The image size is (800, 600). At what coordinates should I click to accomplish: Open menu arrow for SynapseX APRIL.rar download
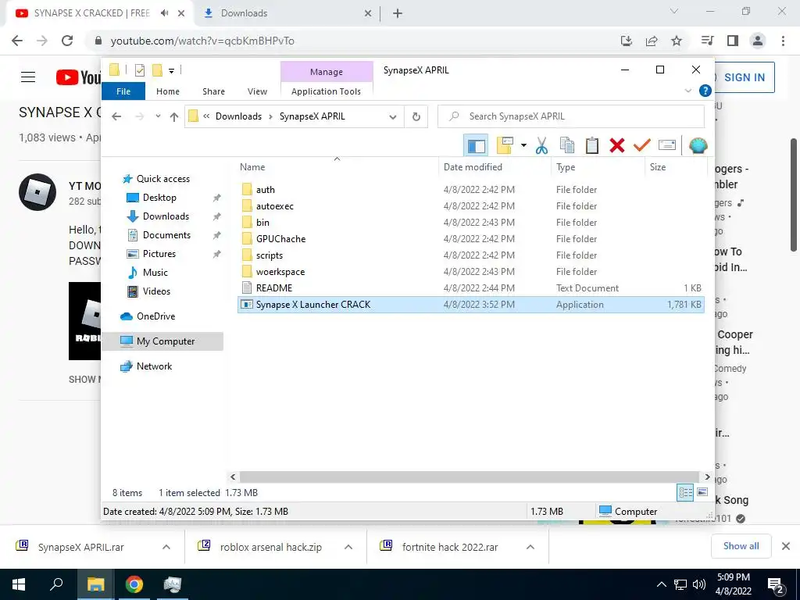tap(166, 547)
